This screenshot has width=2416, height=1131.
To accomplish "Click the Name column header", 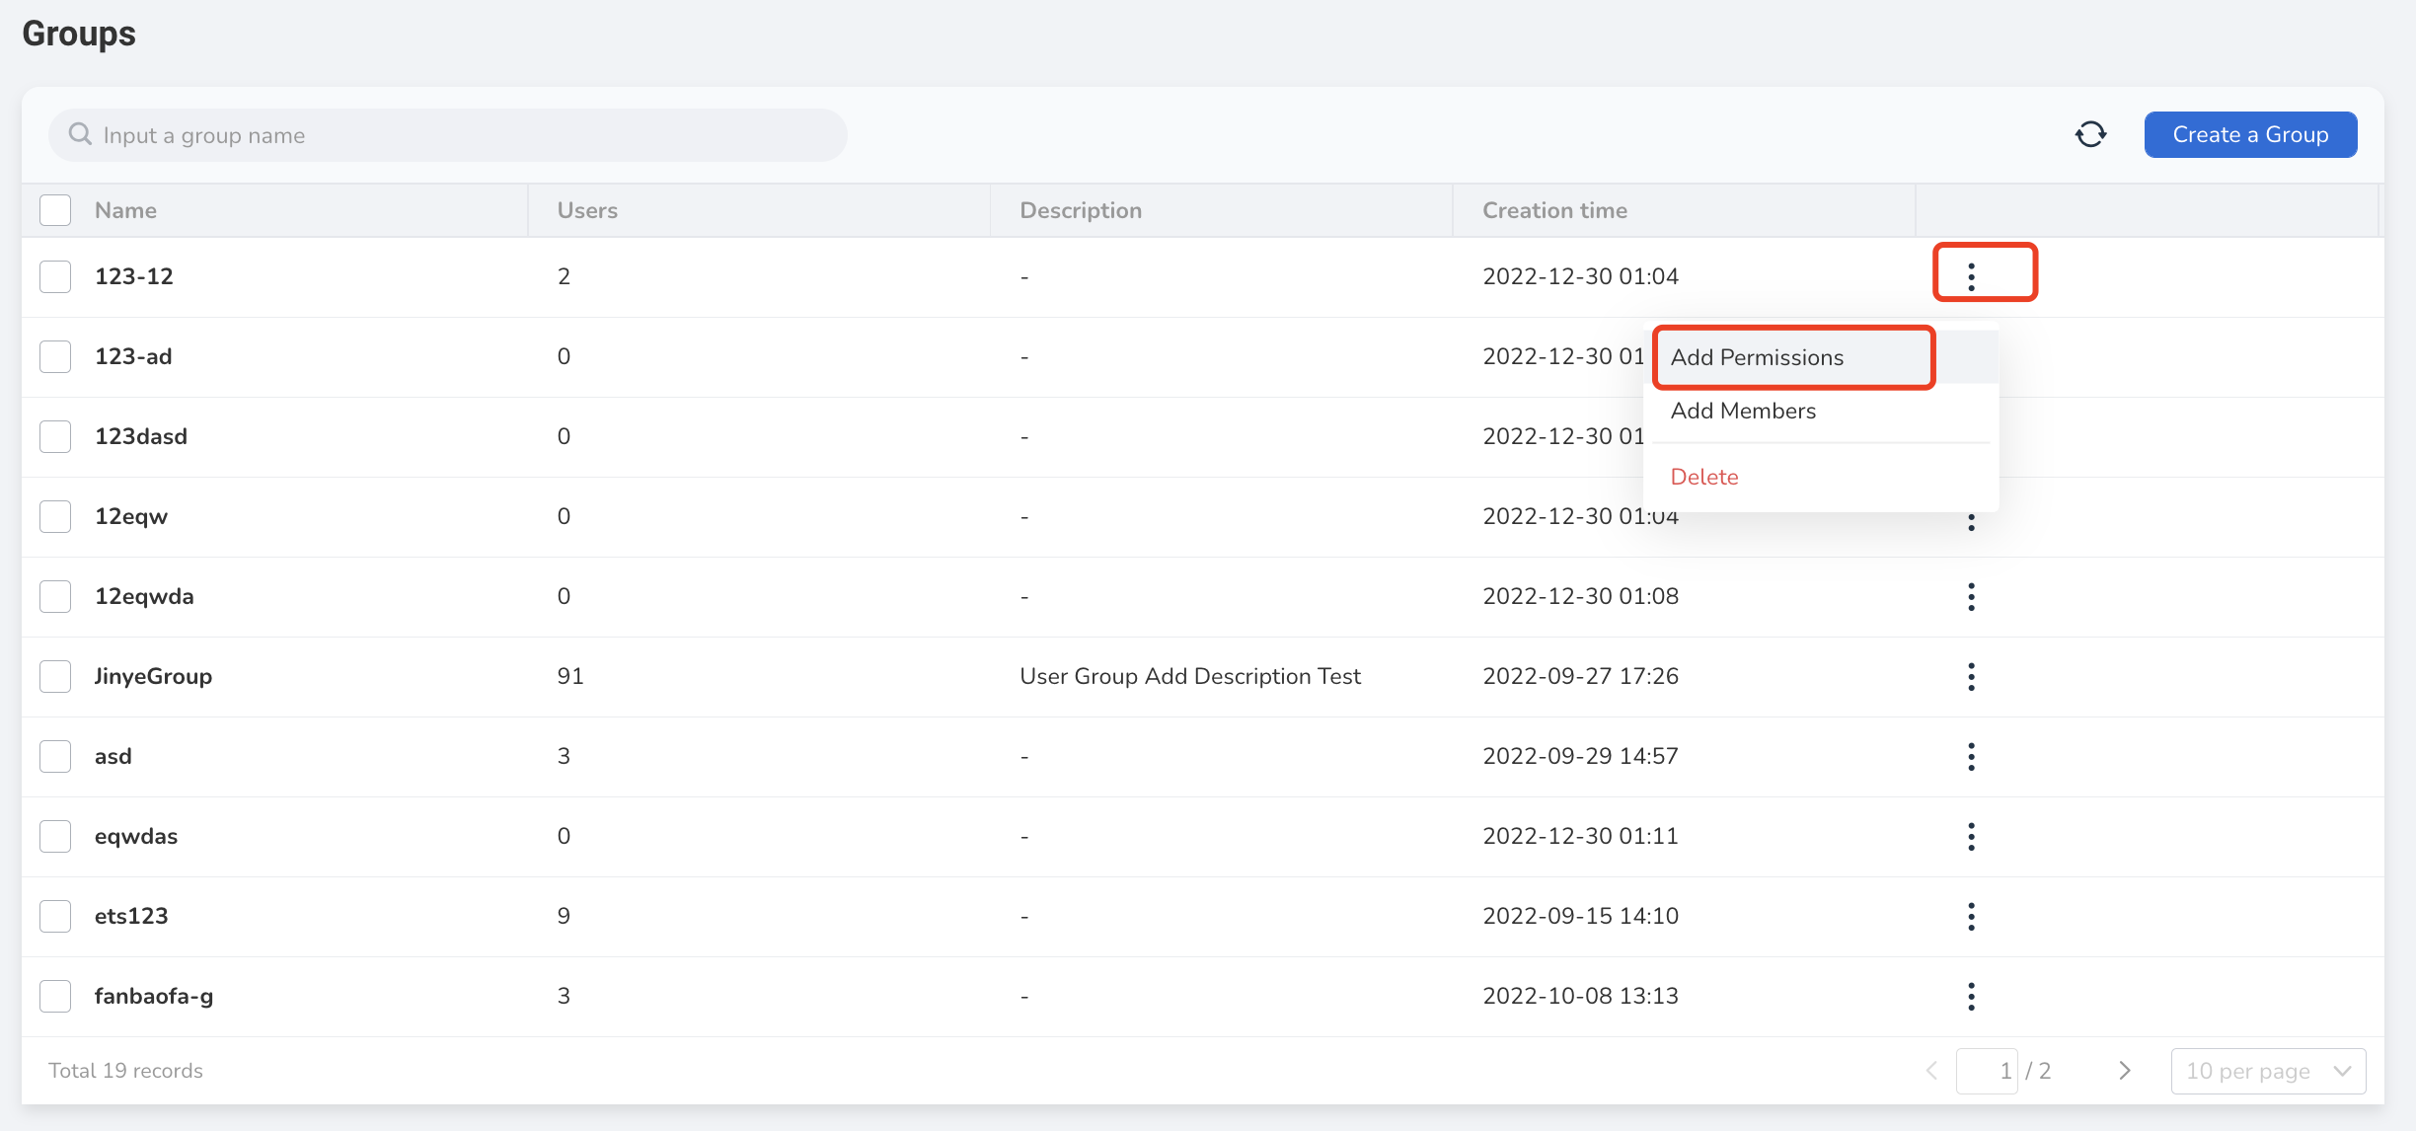I will (125, 210).
